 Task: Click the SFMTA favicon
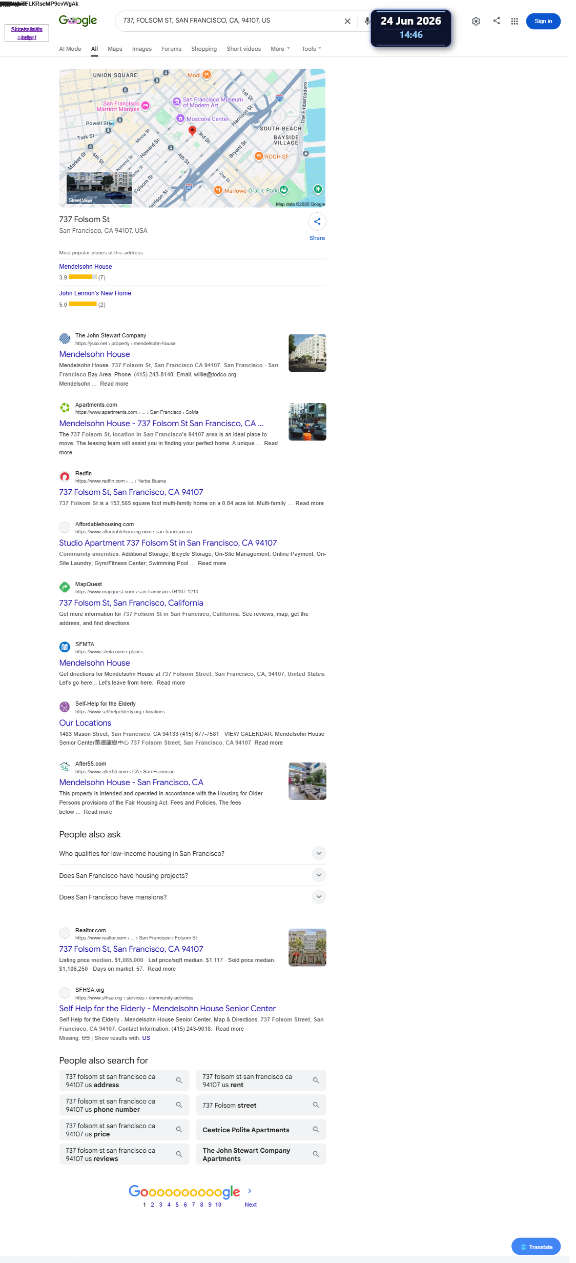click(x=65, y=647)
